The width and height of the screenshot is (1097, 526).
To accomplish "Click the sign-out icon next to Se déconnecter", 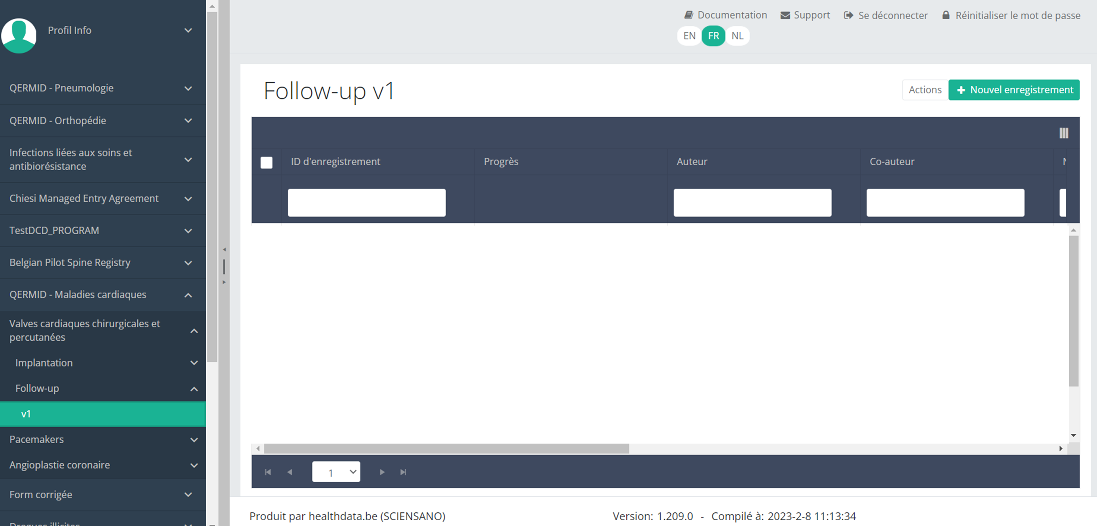I will coord(848,15).
